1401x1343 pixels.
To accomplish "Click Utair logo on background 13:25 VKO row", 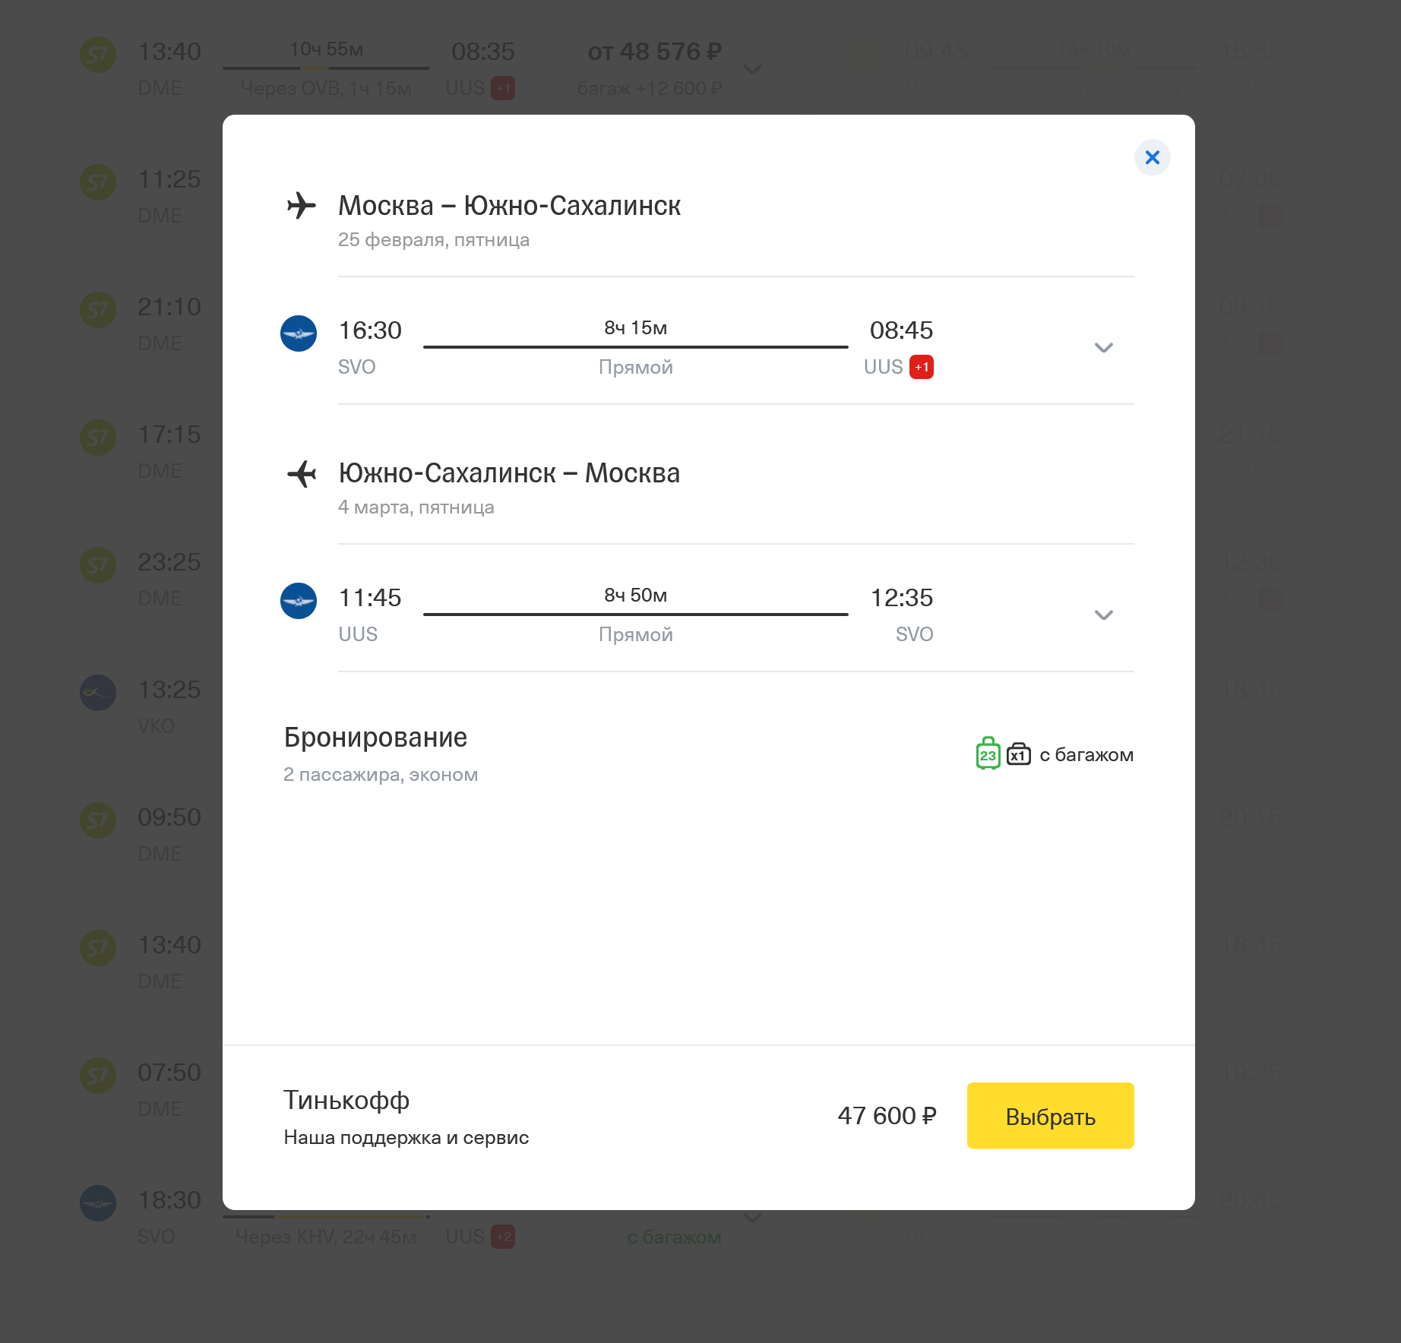I will (x=98, y=693).
